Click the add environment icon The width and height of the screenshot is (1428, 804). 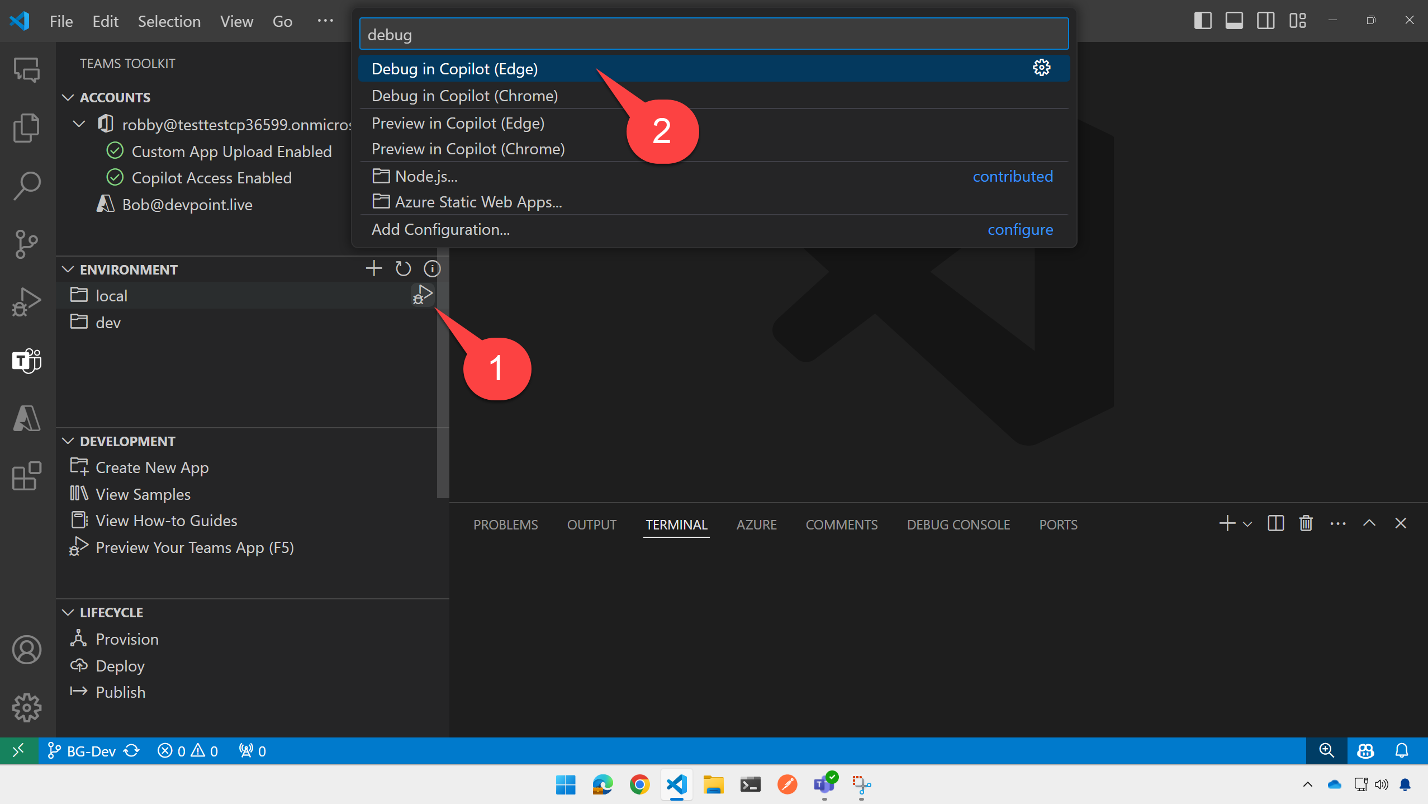coord(373,268)
